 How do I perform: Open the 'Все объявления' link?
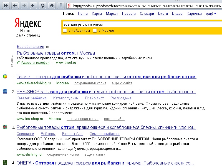pos(31,47)
